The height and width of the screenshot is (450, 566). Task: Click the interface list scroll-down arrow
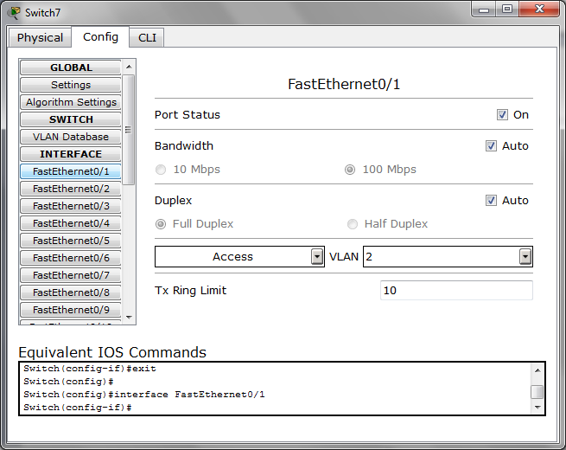[x=129, y=317]
